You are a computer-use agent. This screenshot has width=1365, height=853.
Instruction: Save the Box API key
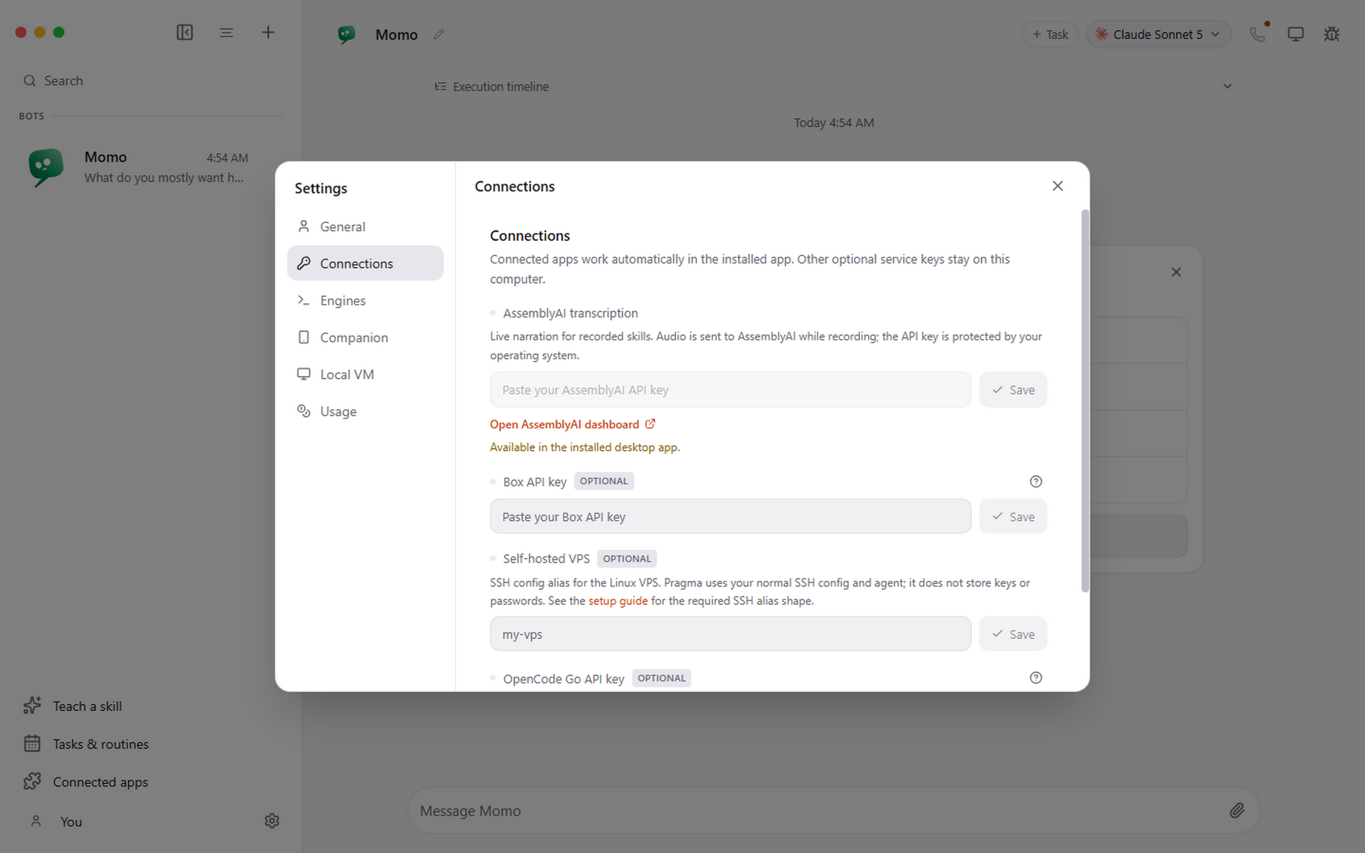coord(1012,517)
